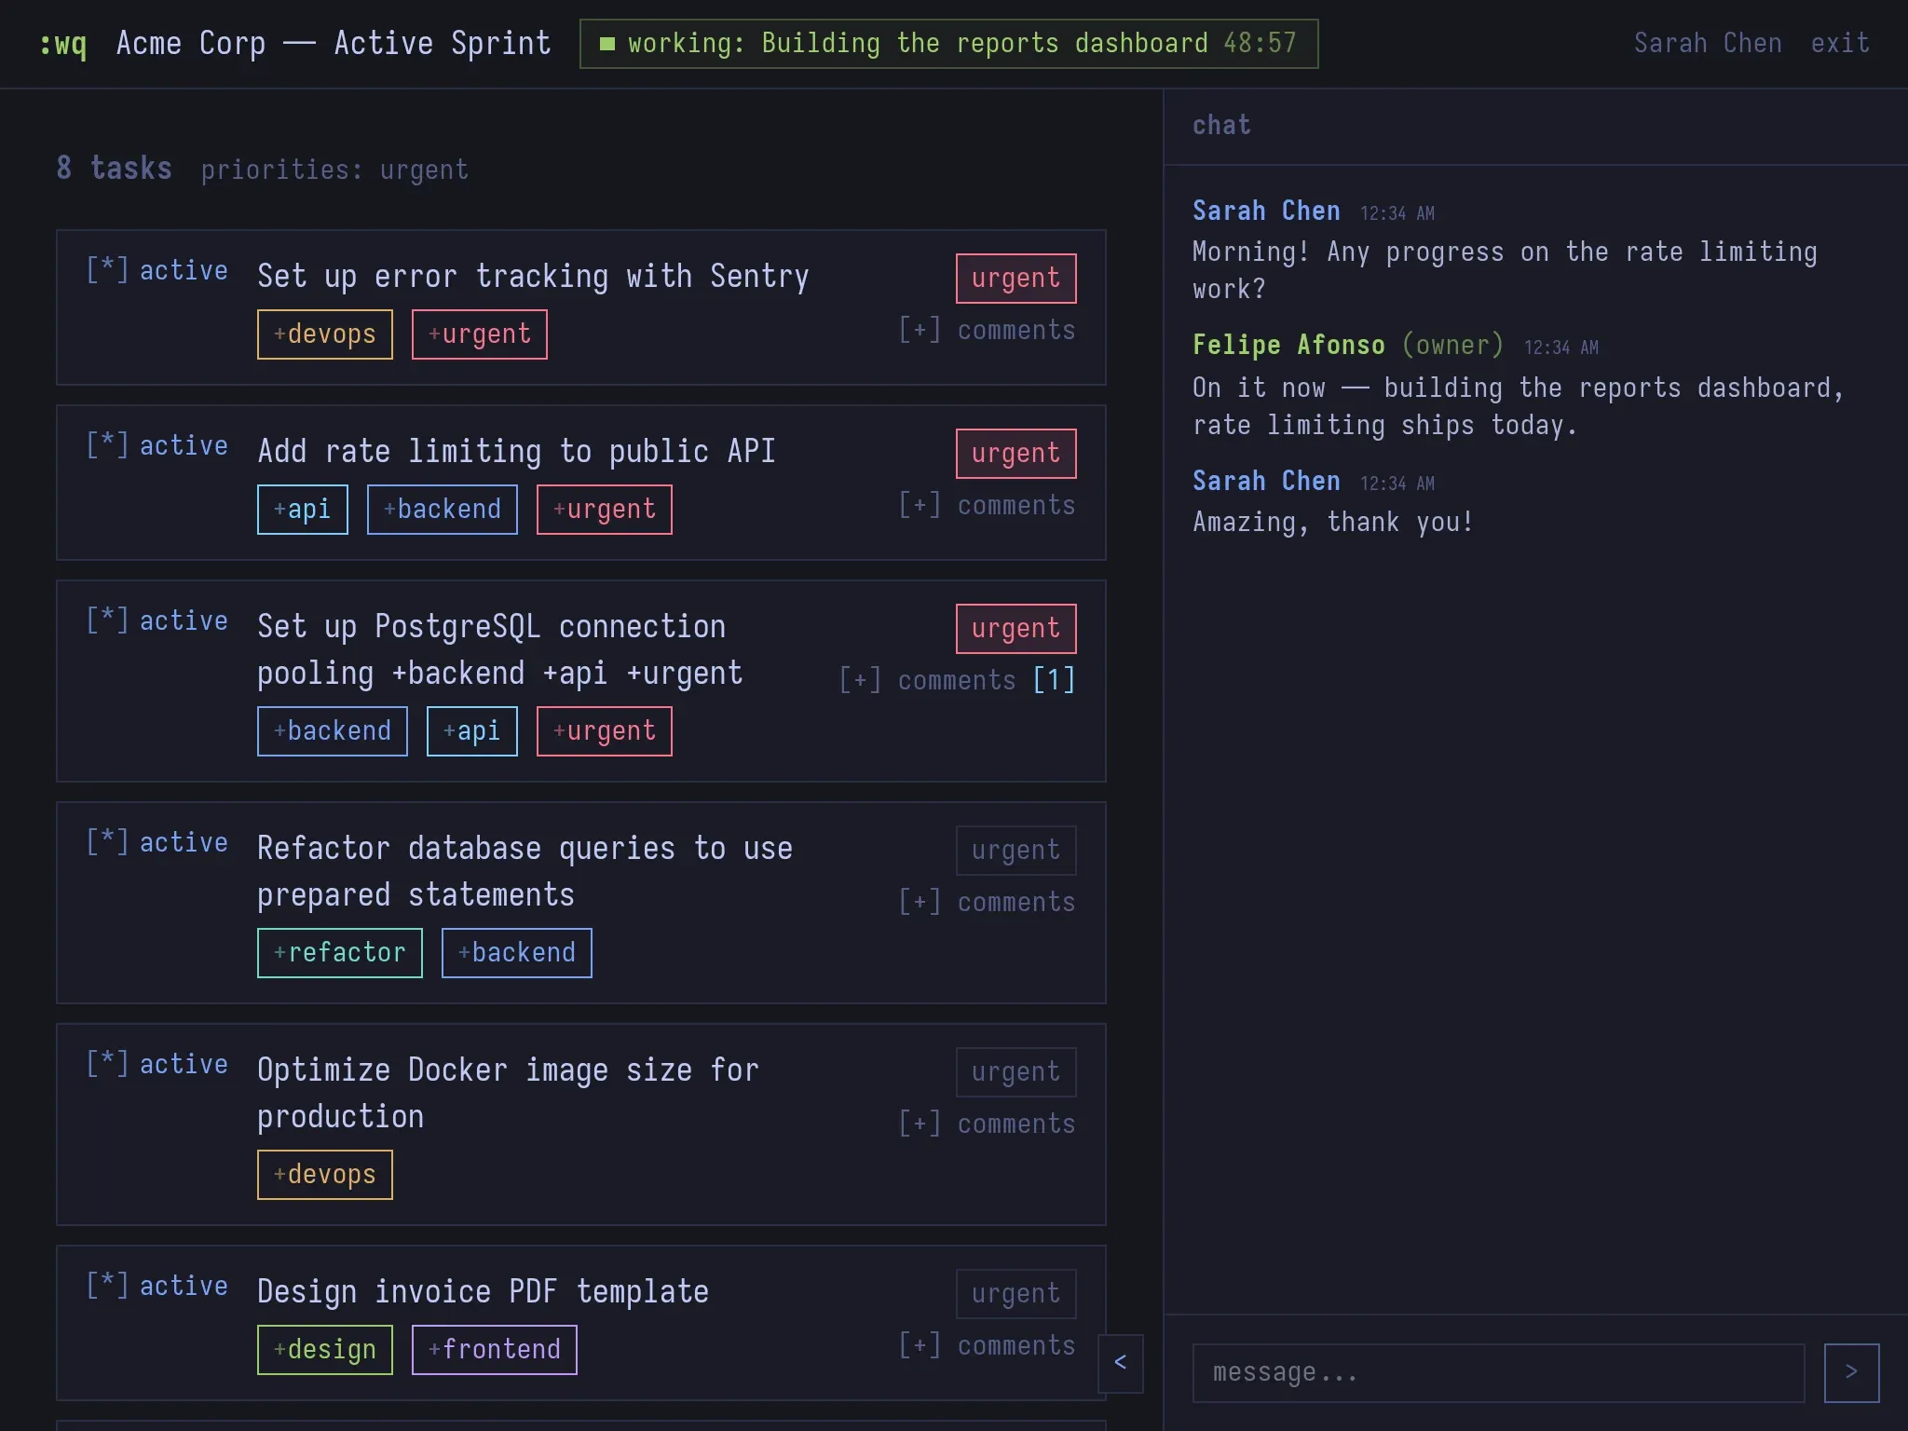1908x1431 pixels.
Task: Click +backend tag box on PostgreSQL task
Action: [333, 731]
